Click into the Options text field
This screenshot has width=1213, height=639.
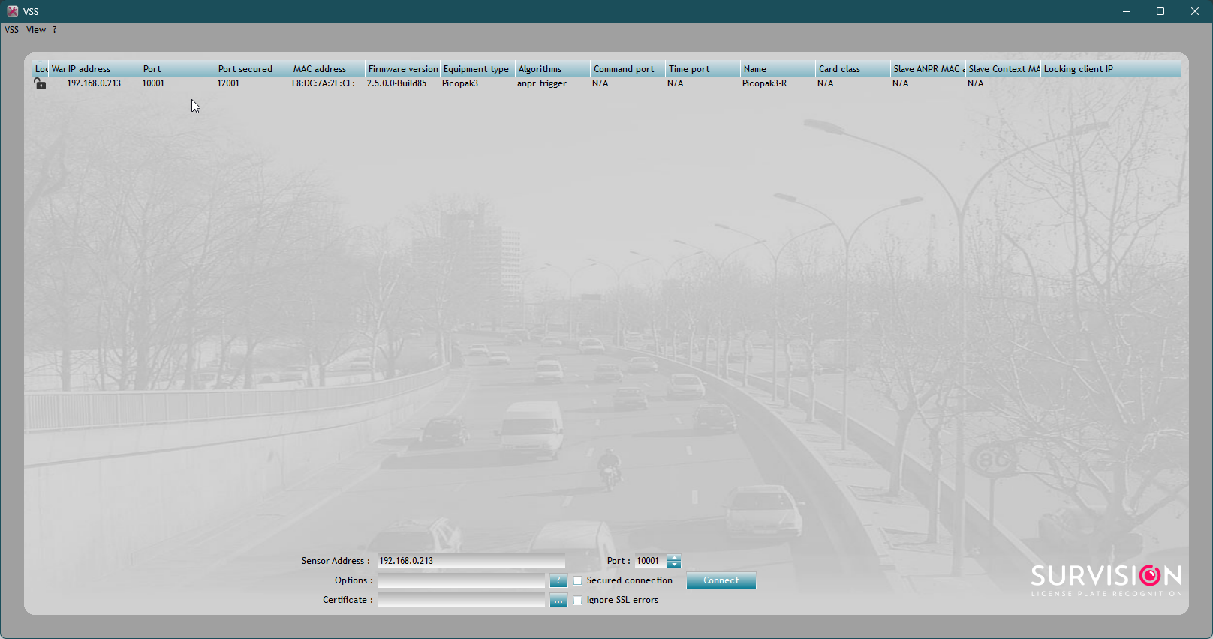click(461, 580)
